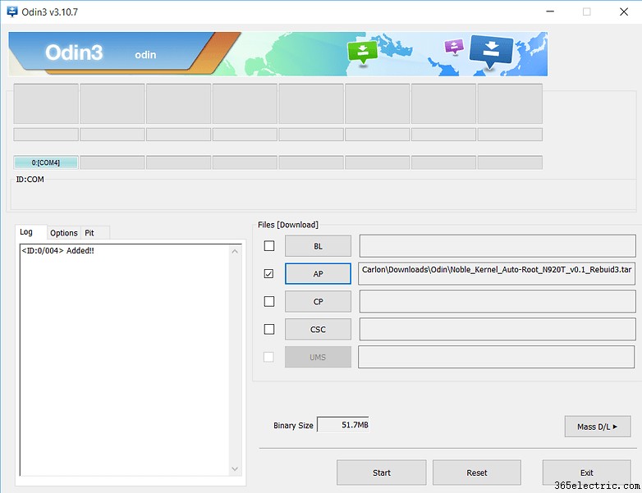Image resolution: width=642 pixels, height=493 pixels.
Task: Tick the CSC file checkbox
Action: pyautogui.click(x=269, y=329)
